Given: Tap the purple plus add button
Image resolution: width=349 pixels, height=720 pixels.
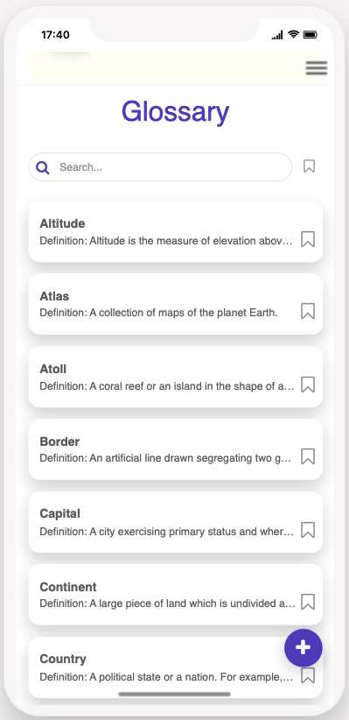Looking at the screenshot, I should coord(304,647).
